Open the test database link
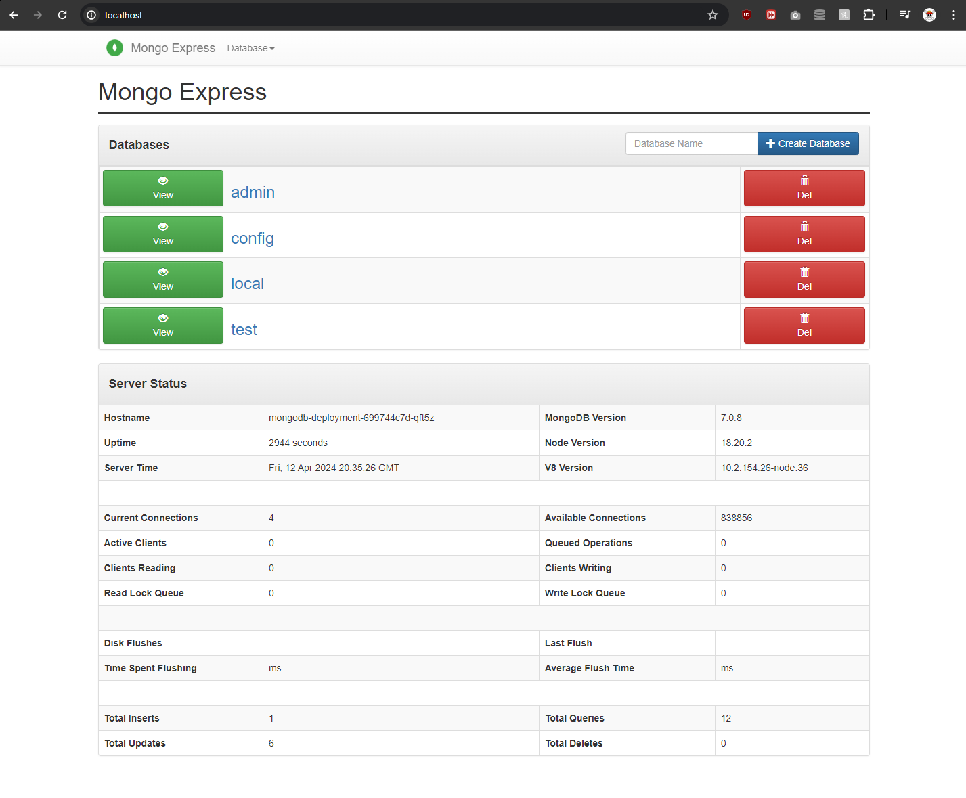Viewport: 966px width, 798px height. 244,330
